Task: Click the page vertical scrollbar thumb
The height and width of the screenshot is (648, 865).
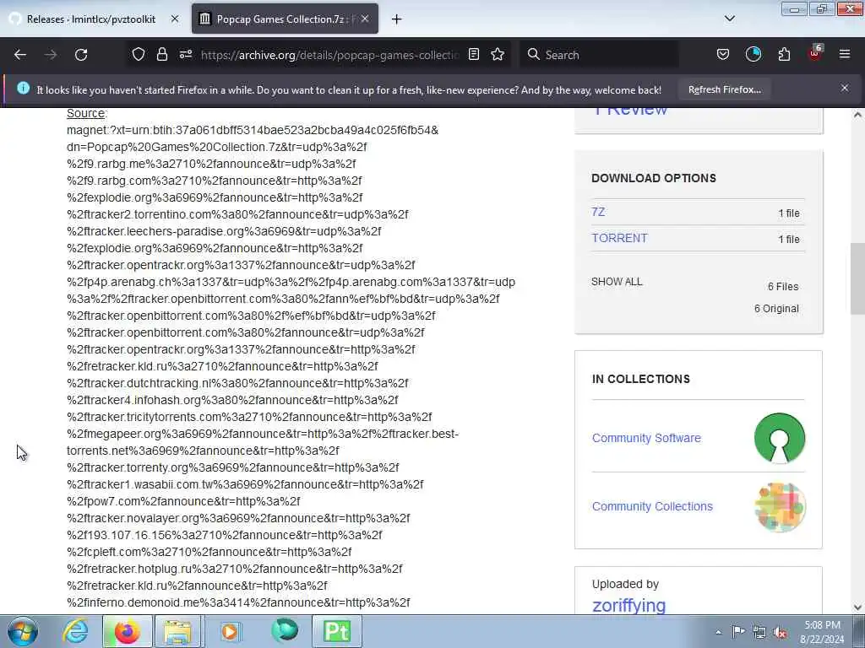Action: coord(857,278)
